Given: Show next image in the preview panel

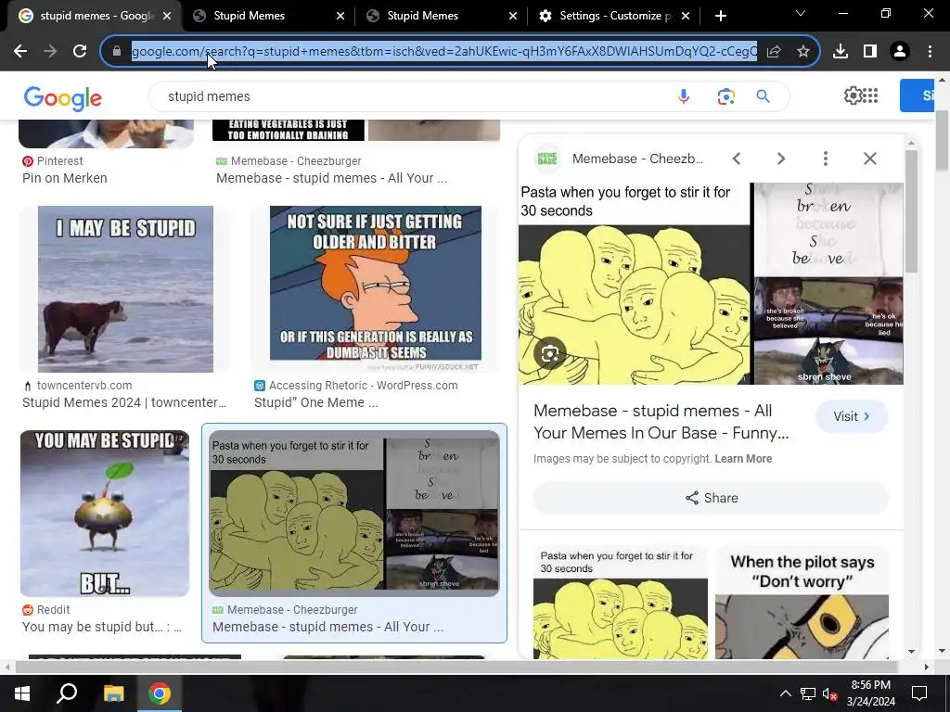Looking at the screenshot, I should coord(781,159).
